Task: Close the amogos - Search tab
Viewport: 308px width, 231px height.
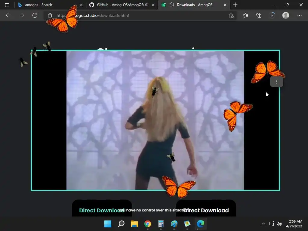Action: [x=81, y=5]
